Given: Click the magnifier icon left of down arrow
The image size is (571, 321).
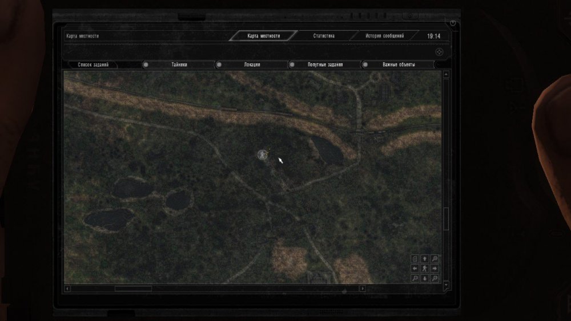Looking at the screenshot, I should point(415,278).
